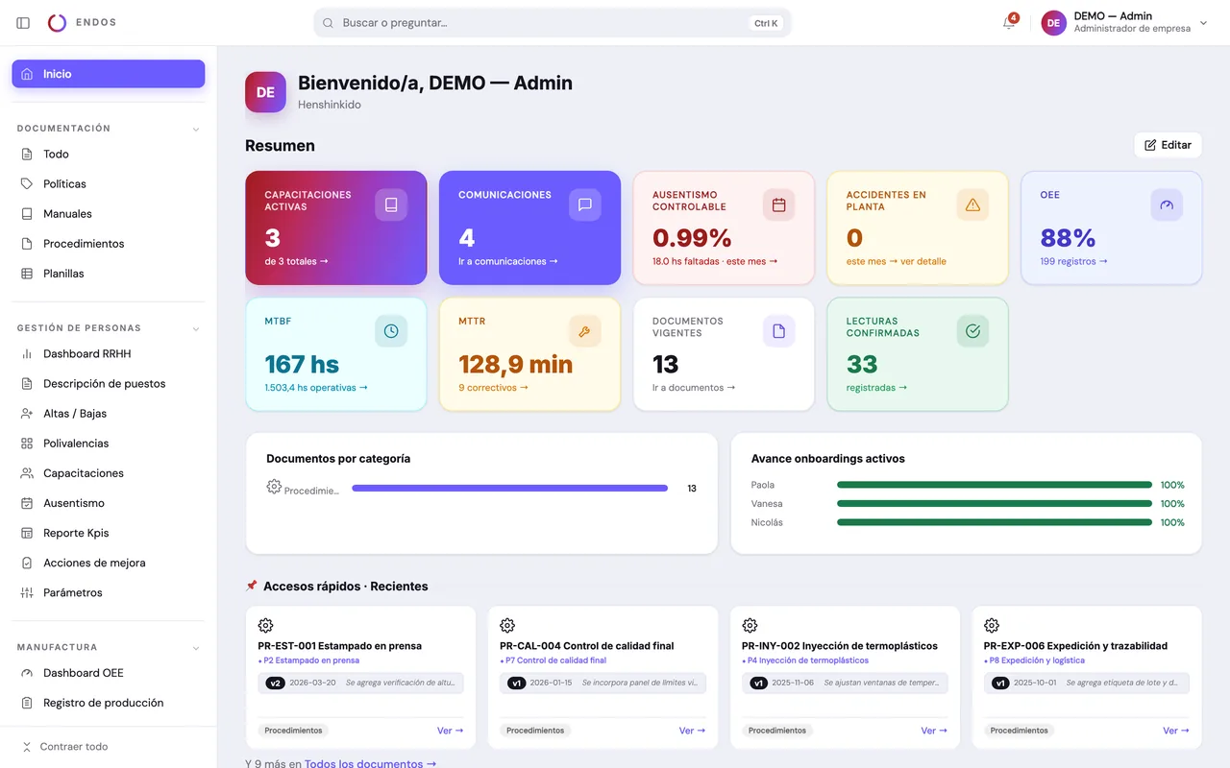
Task: Open Ausentismo in sidebar
Action: click(x=109, y=503)
